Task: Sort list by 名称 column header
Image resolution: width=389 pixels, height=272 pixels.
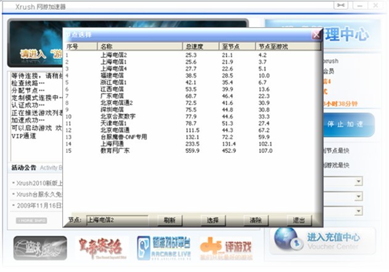Action: click(140, 46)
